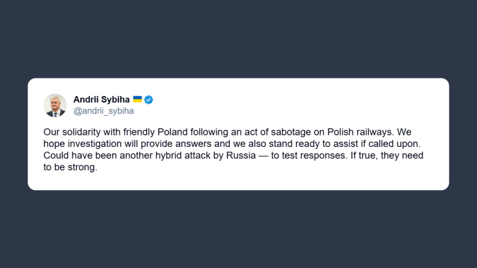The image size is (477, 268).
Task: Click the final line "to be strong."
Action: [x=70, y=167]
